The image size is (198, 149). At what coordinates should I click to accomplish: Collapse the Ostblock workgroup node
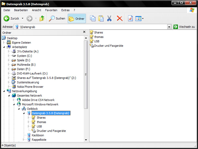coord(19,109)
